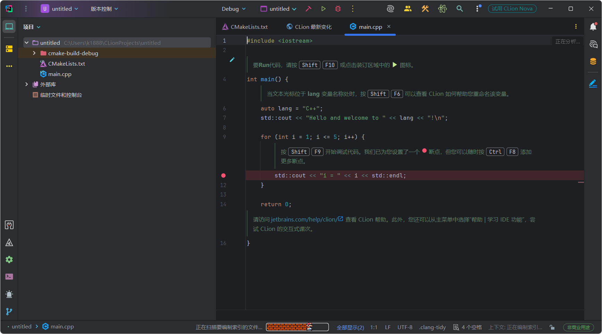Click the vertical dots next to CLion logo
This screenshot has width=602, height=334.
(x=26, y=9)
